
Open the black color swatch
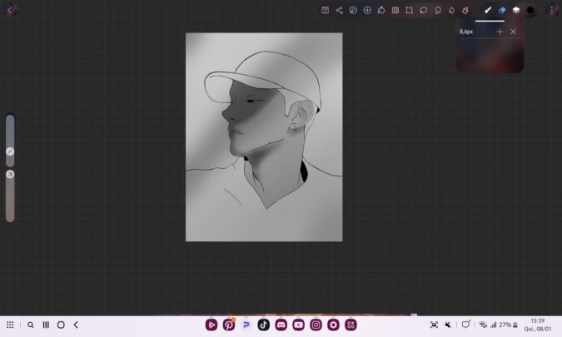(x=530, y=10)
